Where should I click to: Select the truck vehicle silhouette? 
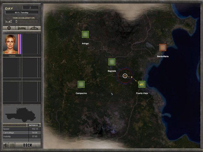coord(21,115)
